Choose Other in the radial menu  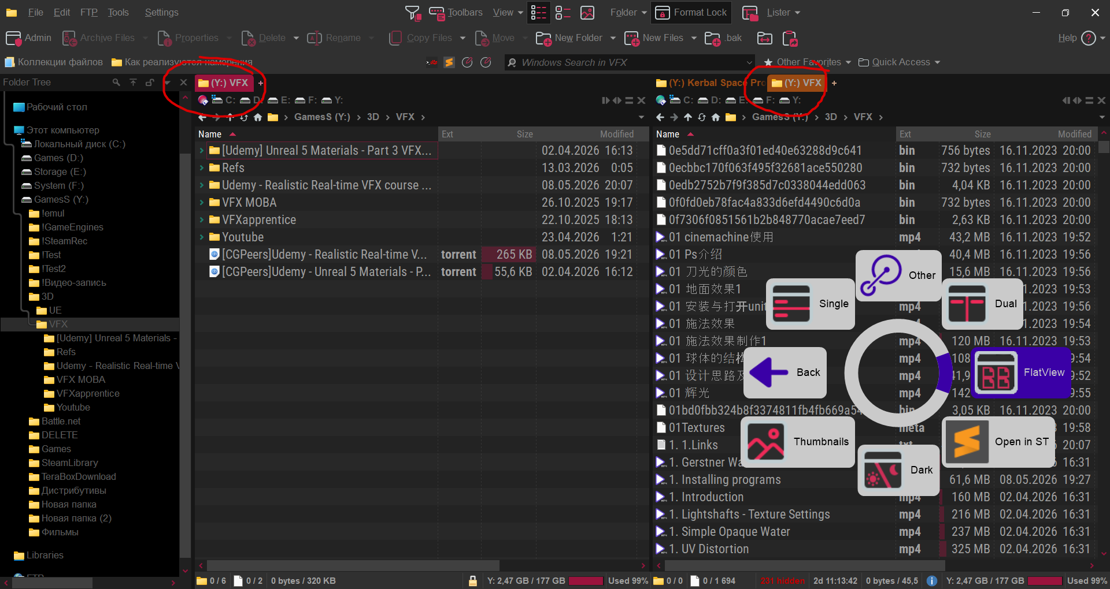898,275
